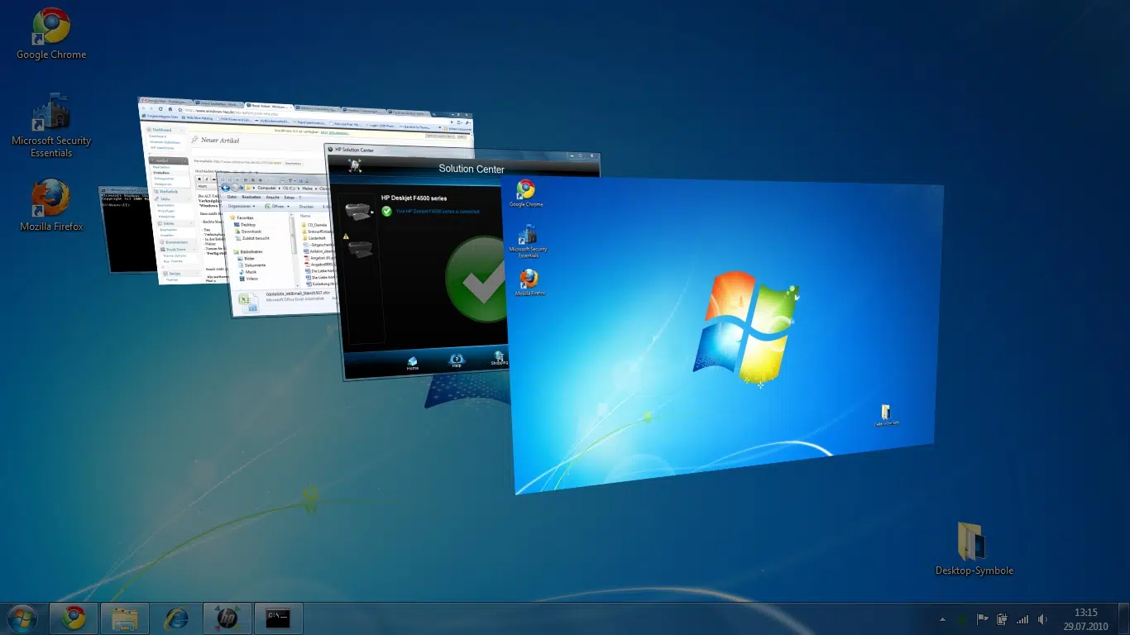The width and height of the screenshot is (1130, 635).
Task: Launch Internet Explorer from the taskbar
Action: (x=176, y=618)
